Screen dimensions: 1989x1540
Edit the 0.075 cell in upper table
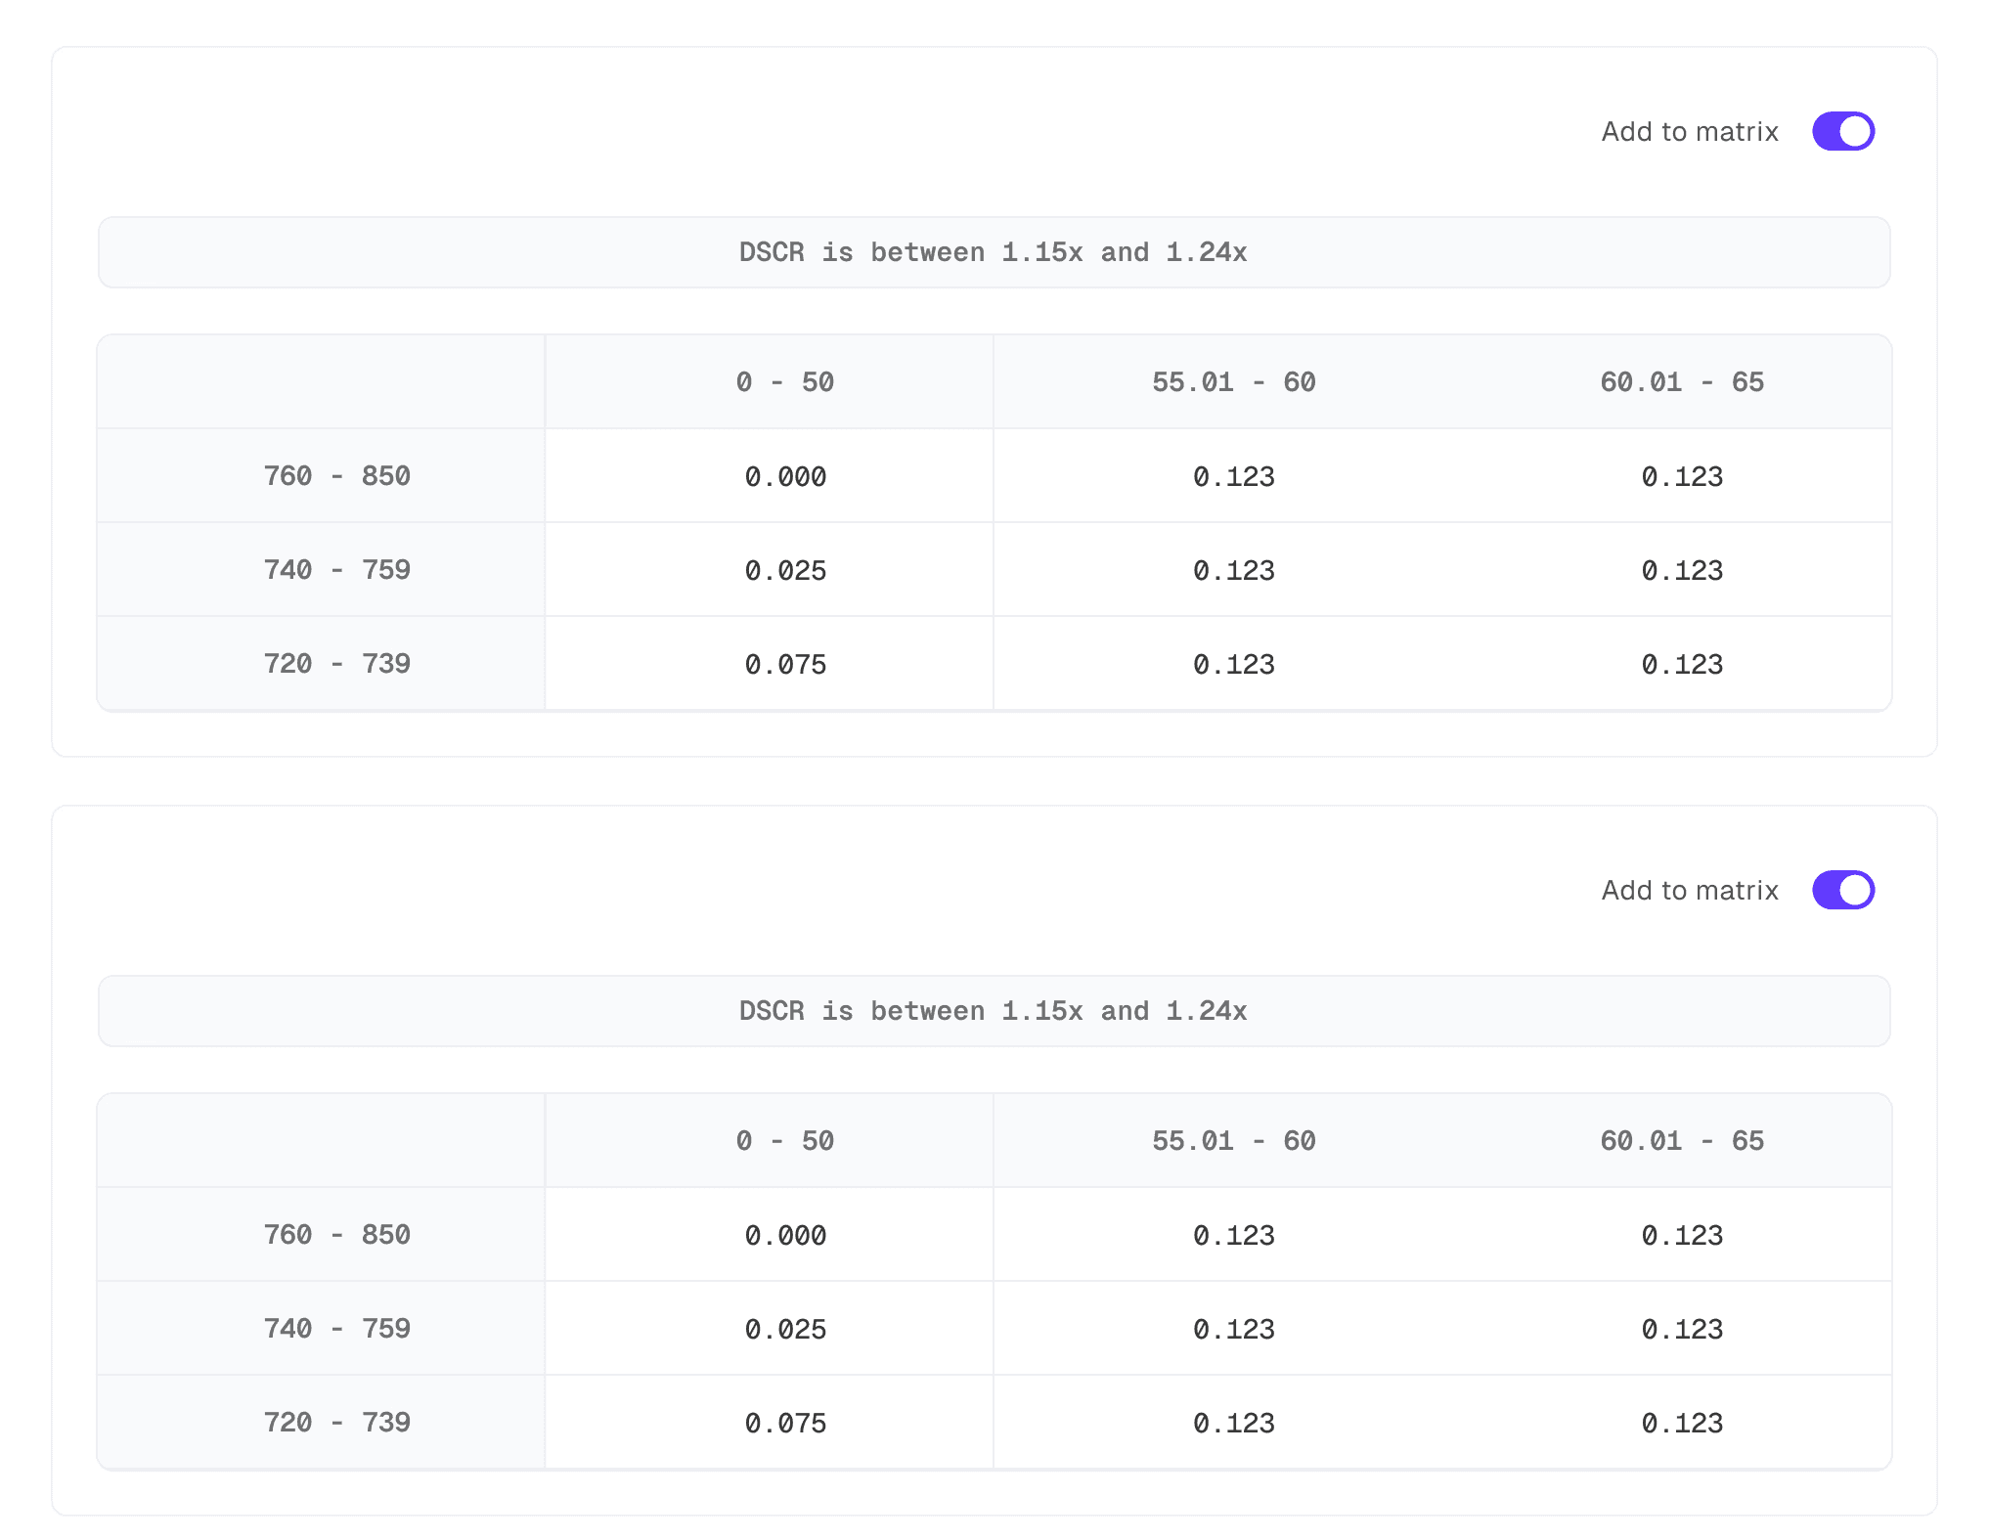tap(769, 664)
